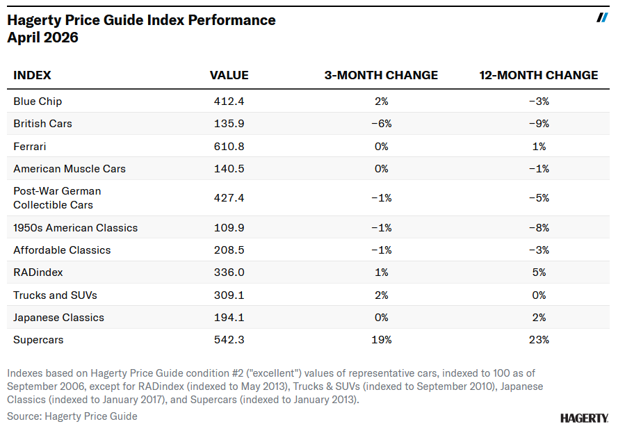Click the Japanese Classics row label
The height and width of the screenshot is (424, 634).
click(58, 318)
